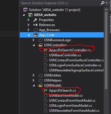
Task: Expand the App_Browsers folder
Action: tap(29, 30)
